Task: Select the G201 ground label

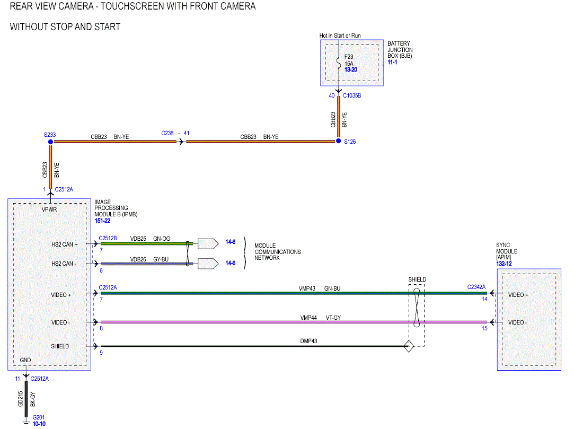Action: [39, 417]
